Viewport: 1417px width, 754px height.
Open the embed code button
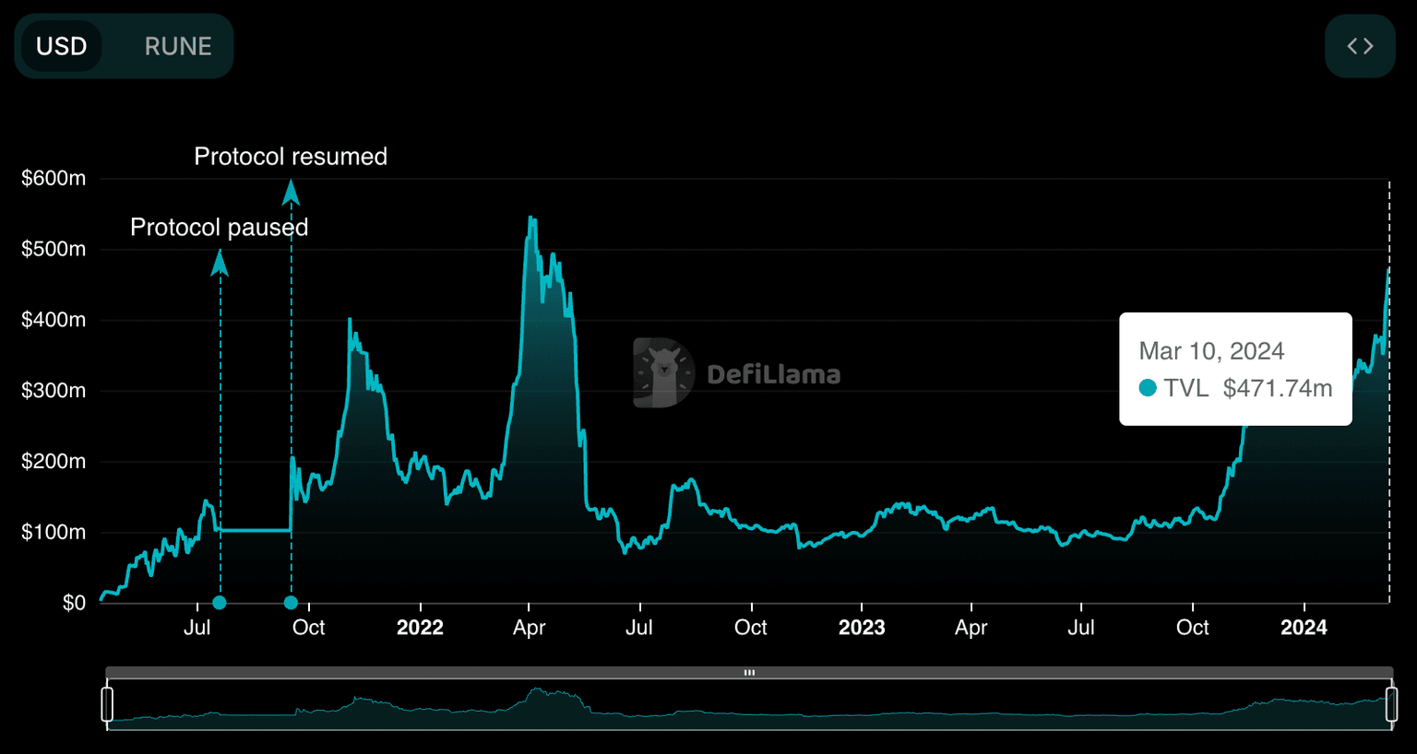[1360, 46]
